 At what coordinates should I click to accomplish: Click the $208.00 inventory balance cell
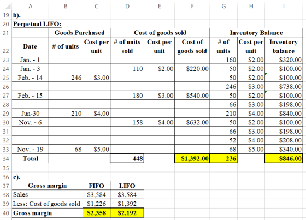pyautogui.click(x=284, y=140)
